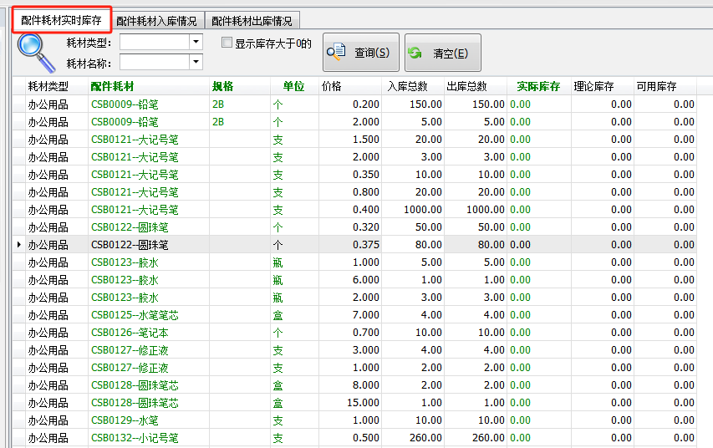Viewport: 713px width, 448px height.
Task: Focus the 耗材类型 input field
Action: click(155, 43)
